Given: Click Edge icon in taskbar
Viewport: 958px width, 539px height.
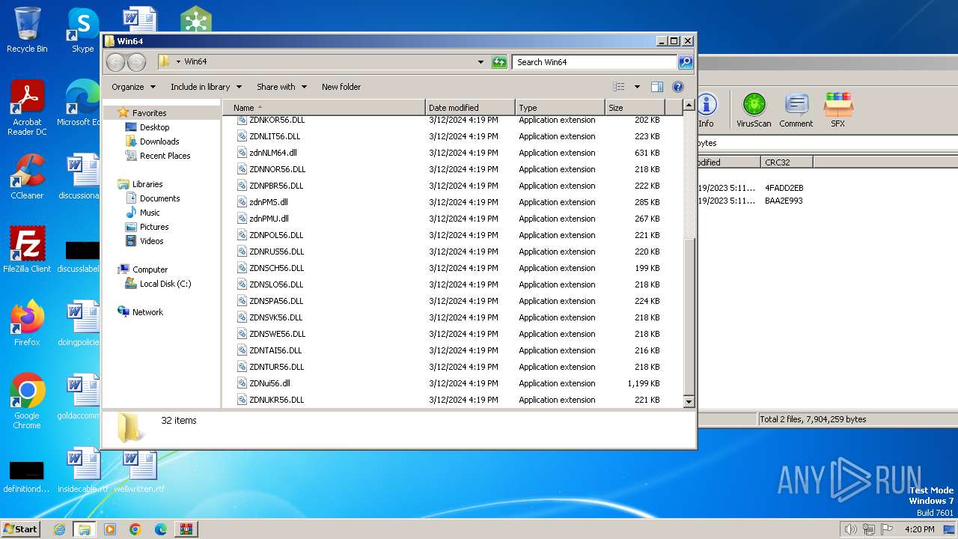Looking at the screenshot, I should [x=161, y=529].
